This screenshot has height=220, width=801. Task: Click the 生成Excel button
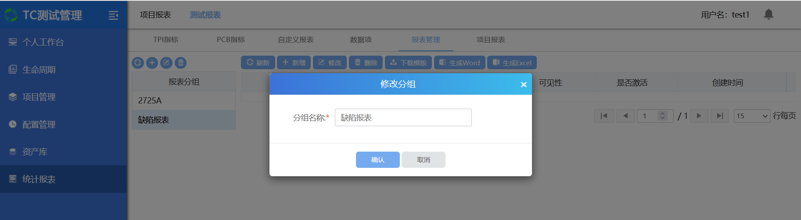[512, 63]
